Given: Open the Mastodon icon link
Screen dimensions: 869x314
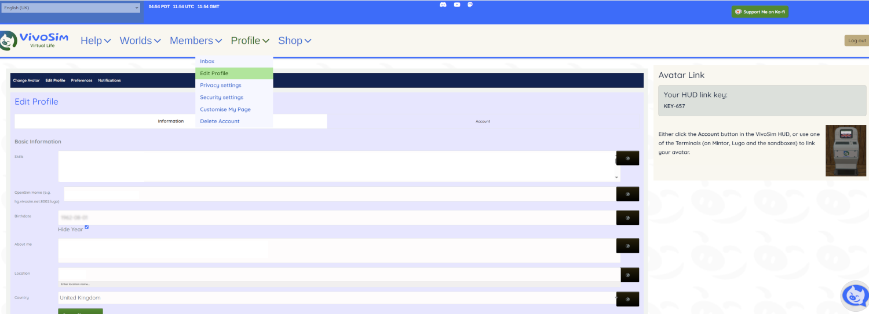Looking at the screenshot, I should tap(470, 5).
